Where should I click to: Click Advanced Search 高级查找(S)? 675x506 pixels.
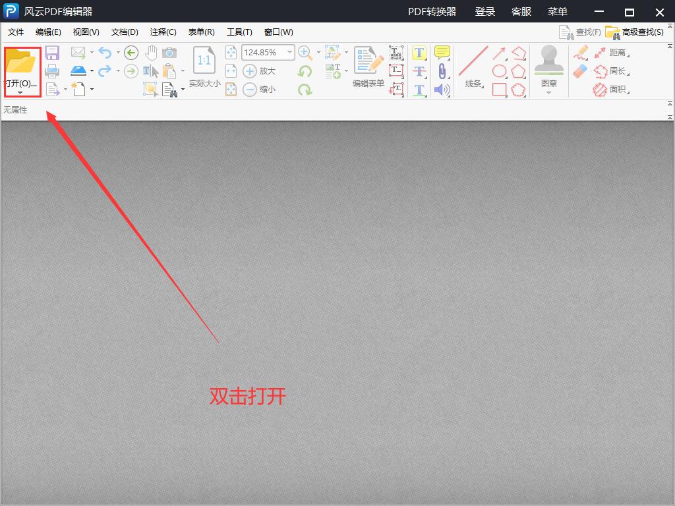click(x=635, y=32)
